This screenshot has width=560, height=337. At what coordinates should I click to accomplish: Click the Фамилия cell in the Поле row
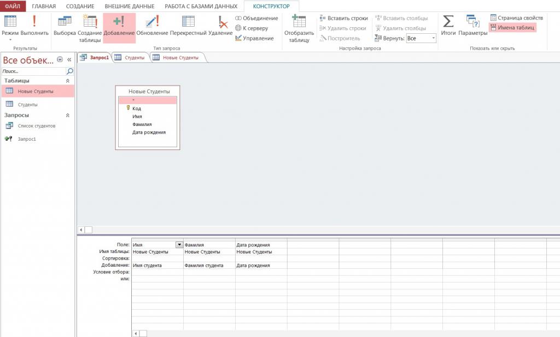pyautogui.click(x=209, y=245)
